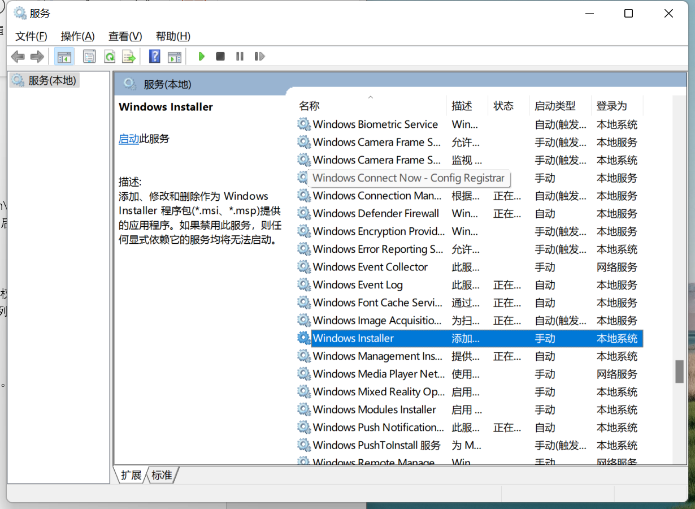Click 网络服务 in the Windows Media Player row
Viewport: 695px width, 509px height.
coord(617,374)
